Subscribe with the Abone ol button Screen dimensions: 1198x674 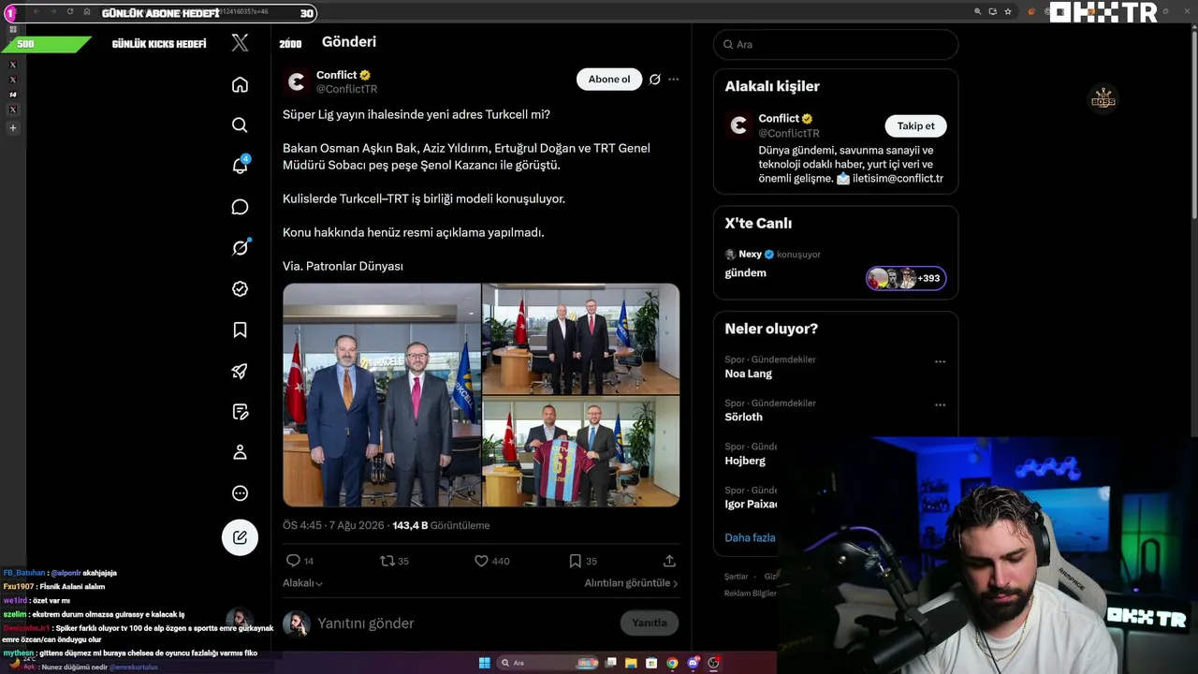(x=609, y=80)
